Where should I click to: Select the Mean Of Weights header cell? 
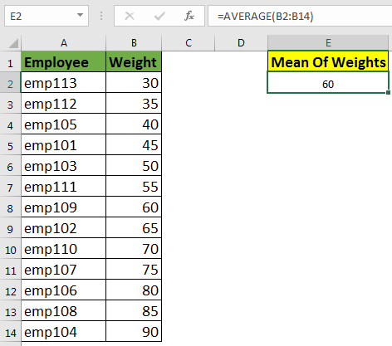click(x=328, y=61)
